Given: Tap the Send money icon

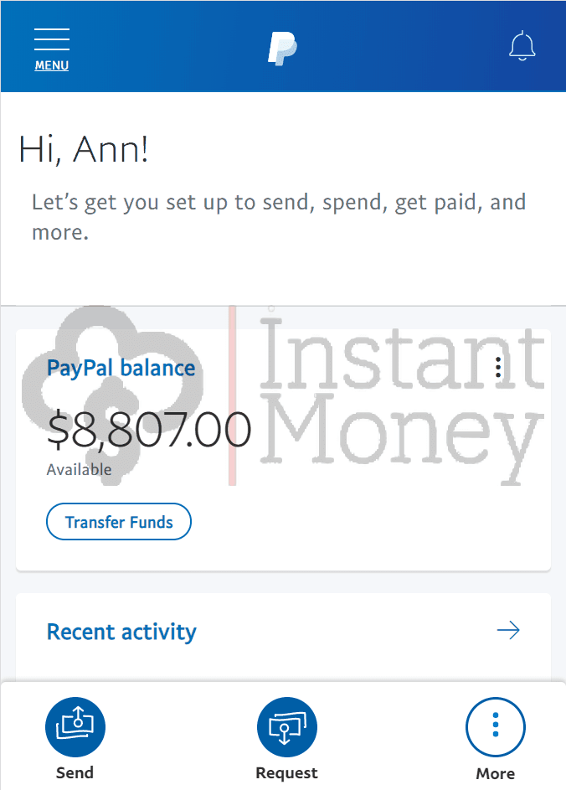Looking at the screenshot, I should click(x=75, y=726).
